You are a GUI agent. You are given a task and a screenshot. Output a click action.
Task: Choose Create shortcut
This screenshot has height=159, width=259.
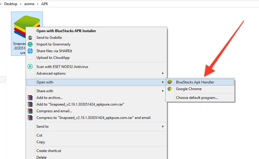pos(49,151)
